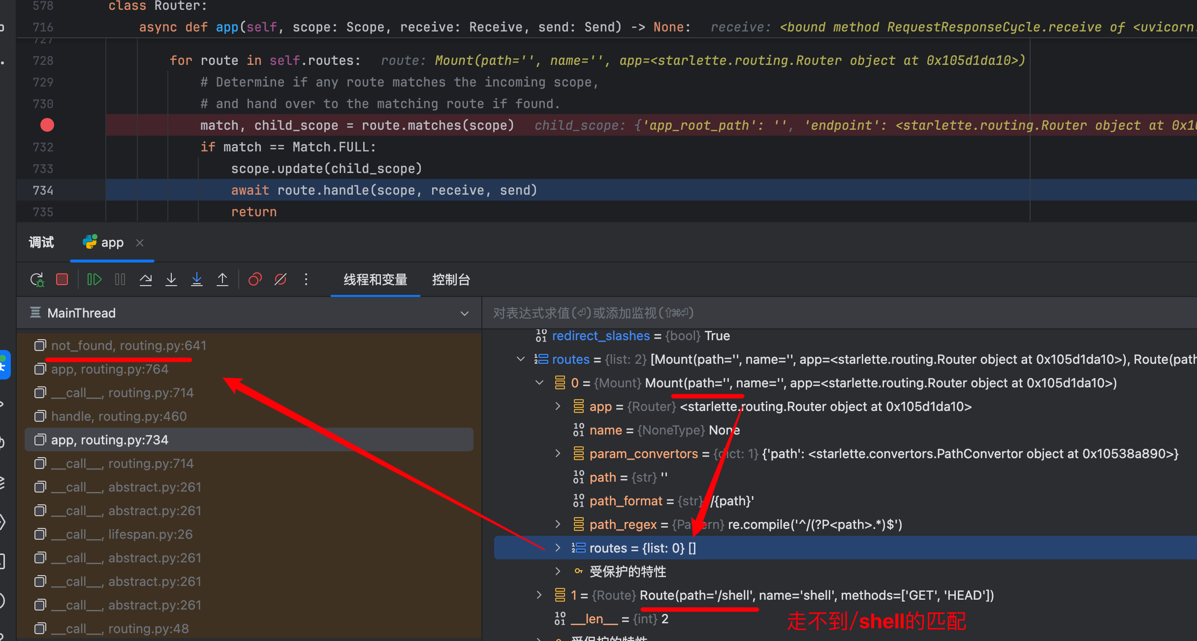Viewport: 1197px width, 641px height.
Task: Step out of current function
Action: 222,280
